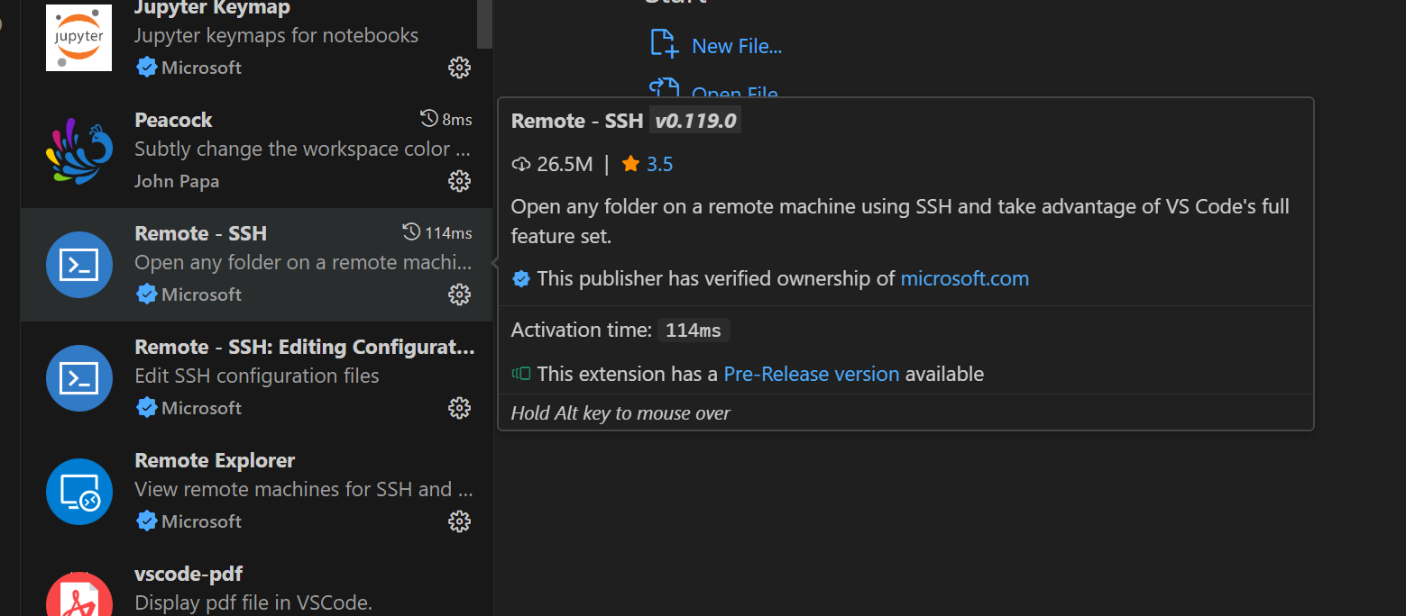Click the vscode-pdf extension logo
1406x616 pixels.
[79, 594]
